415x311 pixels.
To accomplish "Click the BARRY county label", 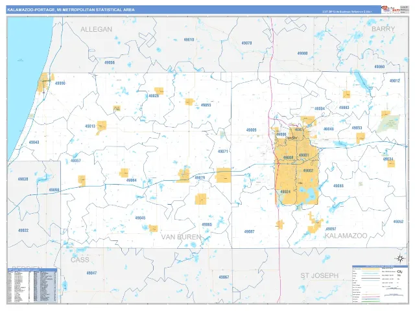I will click(x=383, y=29).
